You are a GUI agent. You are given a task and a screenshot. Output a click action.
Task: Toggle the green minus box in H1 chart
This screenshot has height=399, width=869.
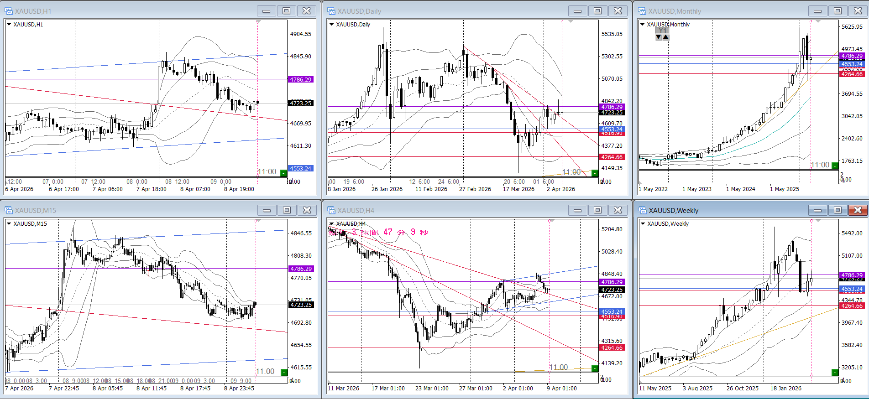pos(283,173)
